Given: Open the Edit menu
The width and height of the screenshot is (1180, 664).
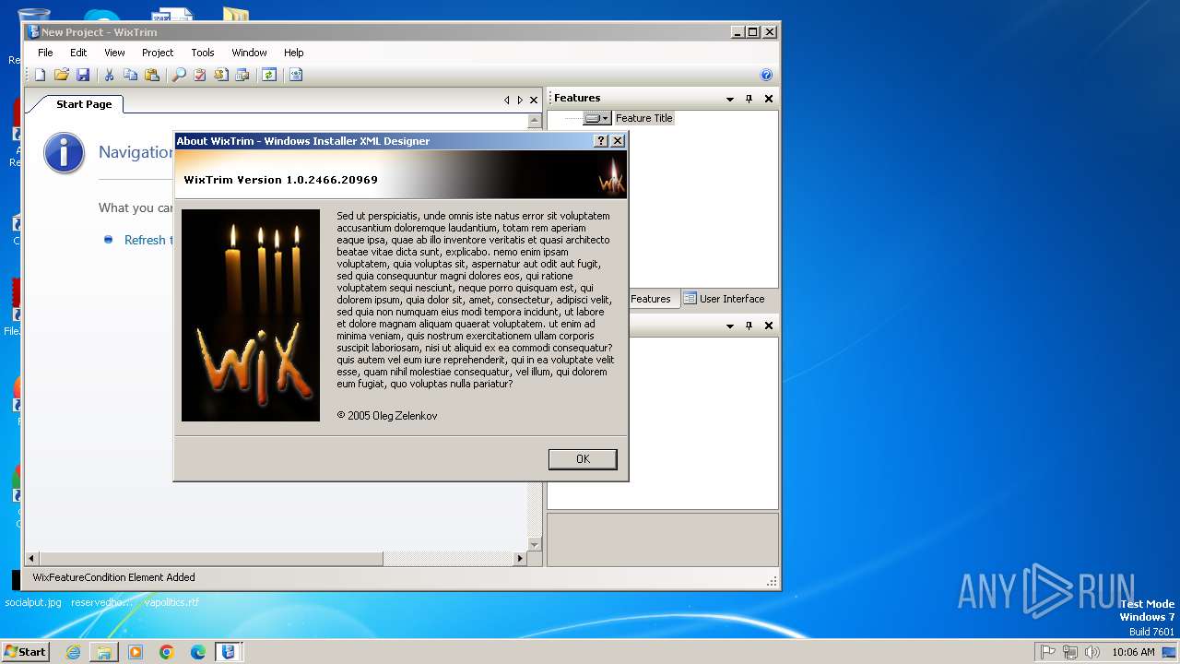Looking at the screenshot, I should 78,53.
